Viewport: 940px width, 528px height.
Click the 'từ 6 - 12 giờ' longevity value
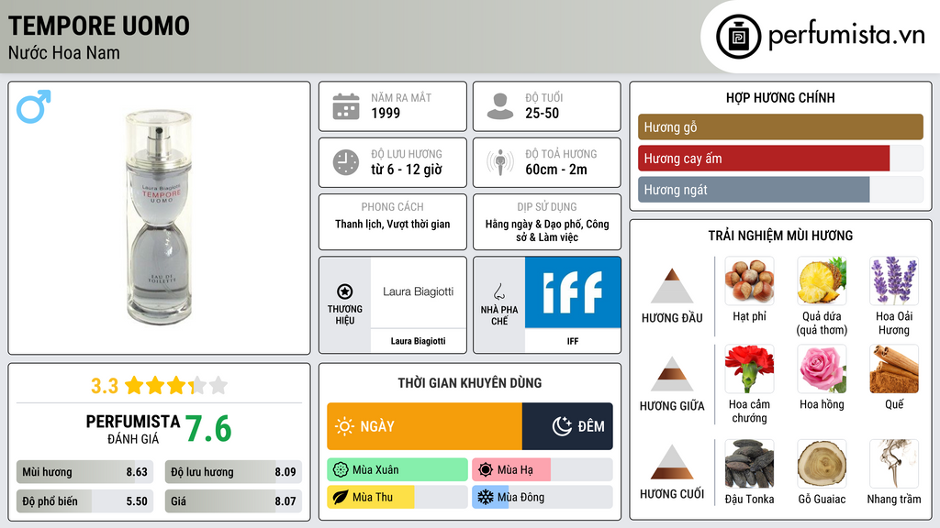click(407, 170)
